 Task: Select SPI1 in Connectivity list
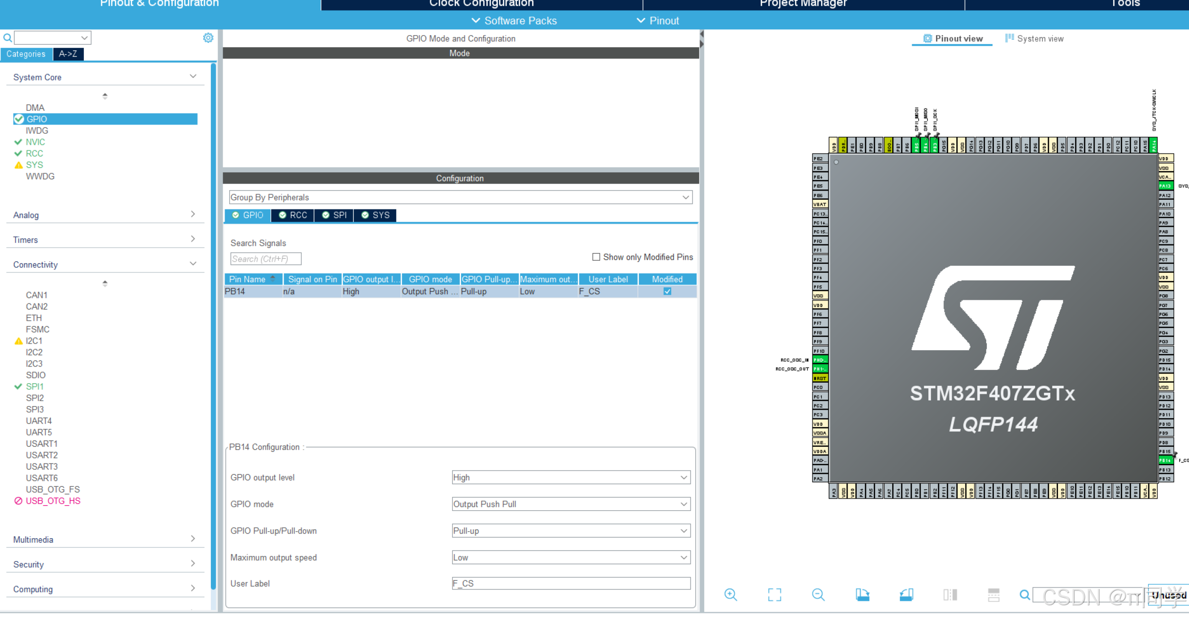click(35, 386)
